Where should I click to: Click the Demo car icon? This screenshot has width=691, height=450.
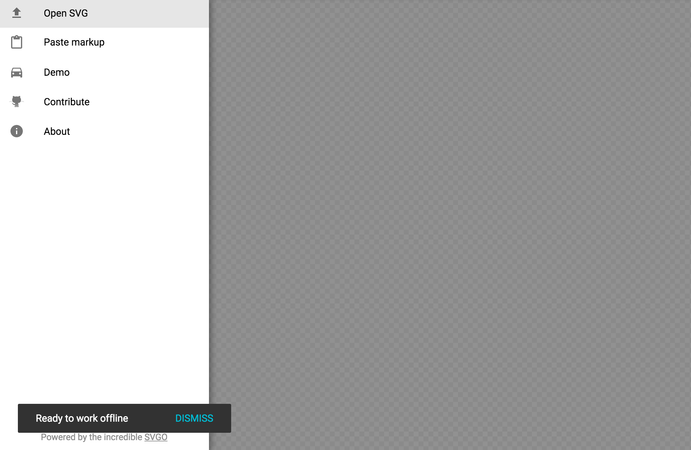pos(17,72)
